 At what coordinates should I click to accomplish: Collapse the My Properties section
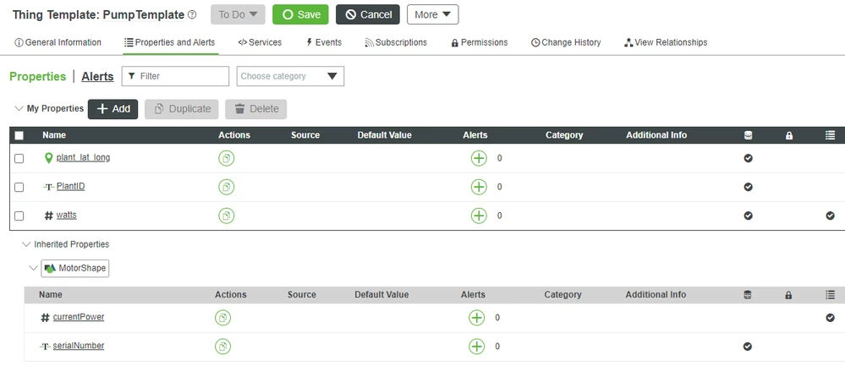[19, 108]
